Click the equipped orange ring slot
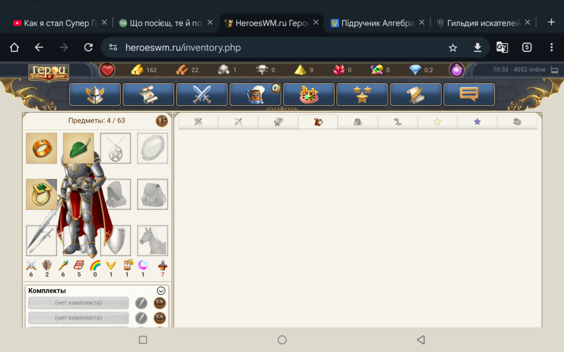This screenshot has width=564, height=352. pyautogui.click(x=41, y=148)
